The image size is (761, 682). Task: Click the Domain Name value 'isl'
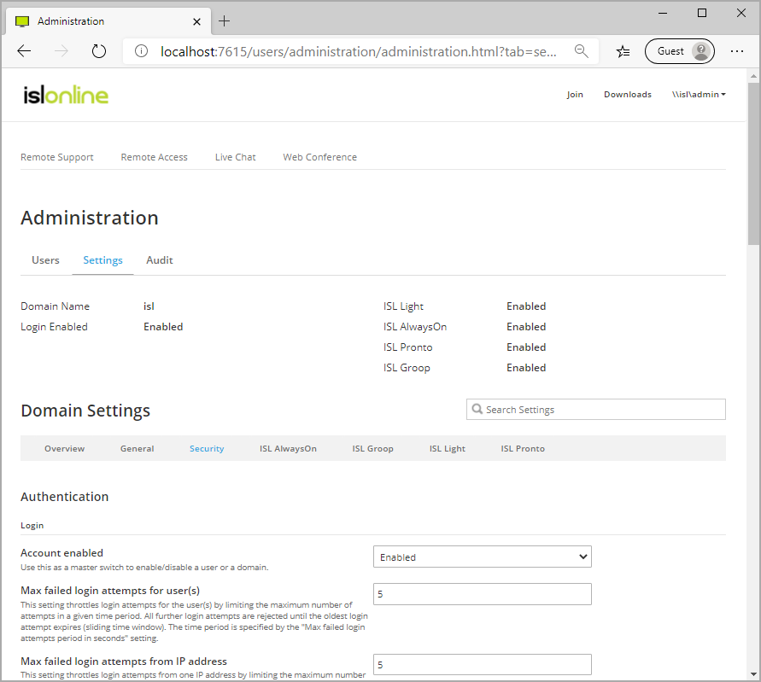tap(149, 306)
